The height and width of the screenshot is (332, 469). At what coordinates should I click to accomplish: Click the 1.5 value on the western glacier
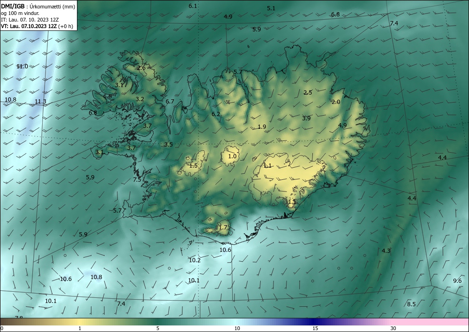[194, 165]
